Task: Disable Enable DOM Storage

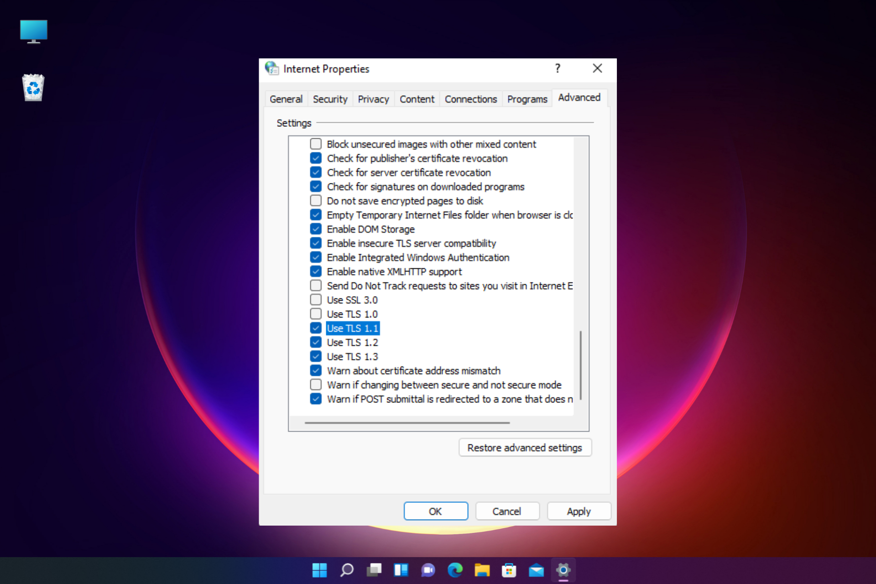Action: 316,229
